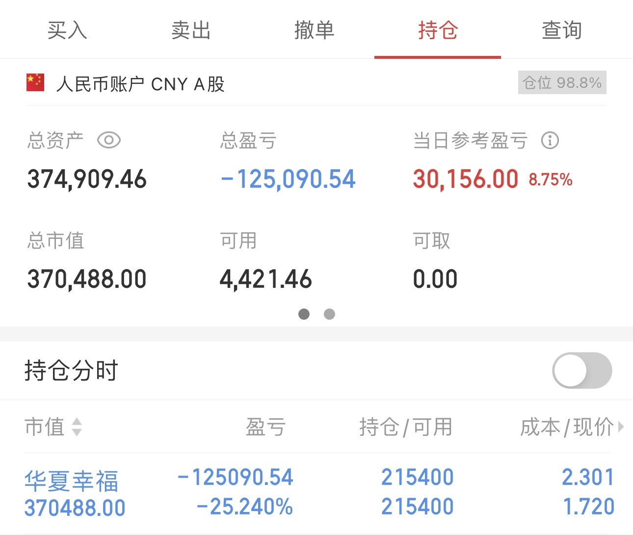Go to second page indicator dot
The image size is (633, 535).
pos(329,314)
